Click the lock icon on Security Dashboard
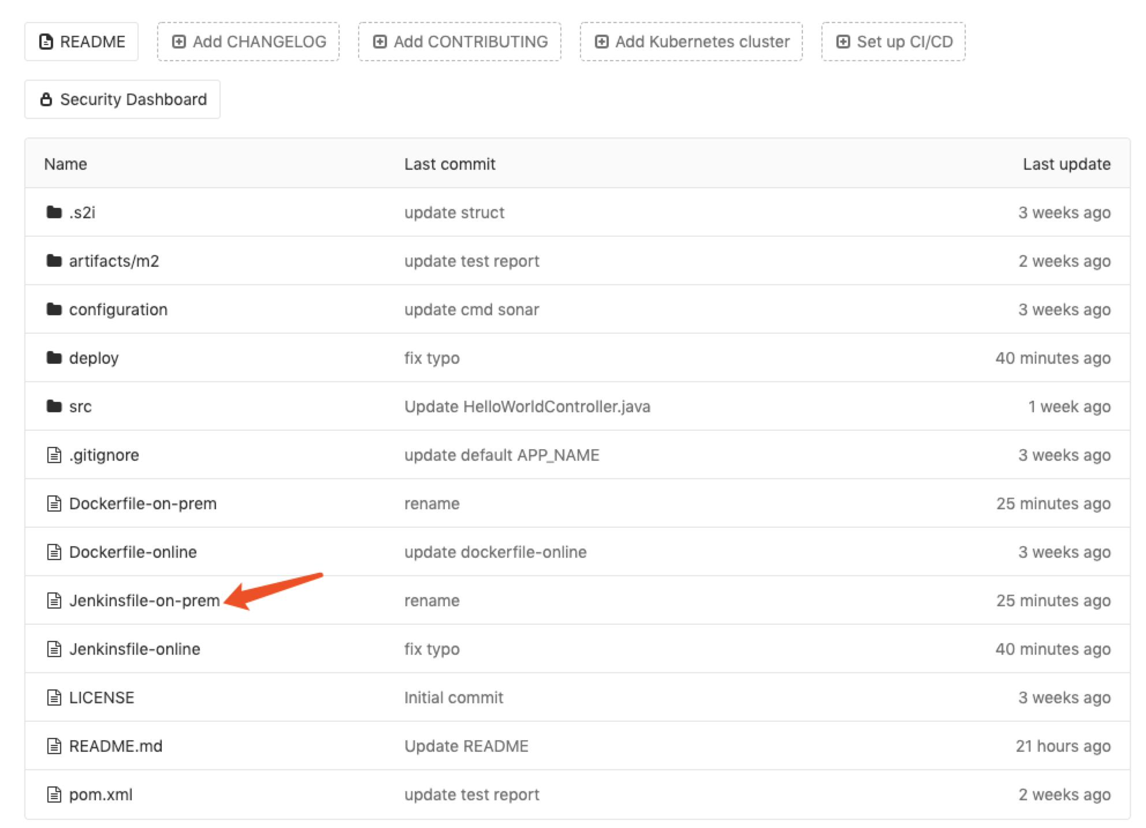Image resolution: width=1146 pixels, height=828 pixels. [x=46, y=99]
